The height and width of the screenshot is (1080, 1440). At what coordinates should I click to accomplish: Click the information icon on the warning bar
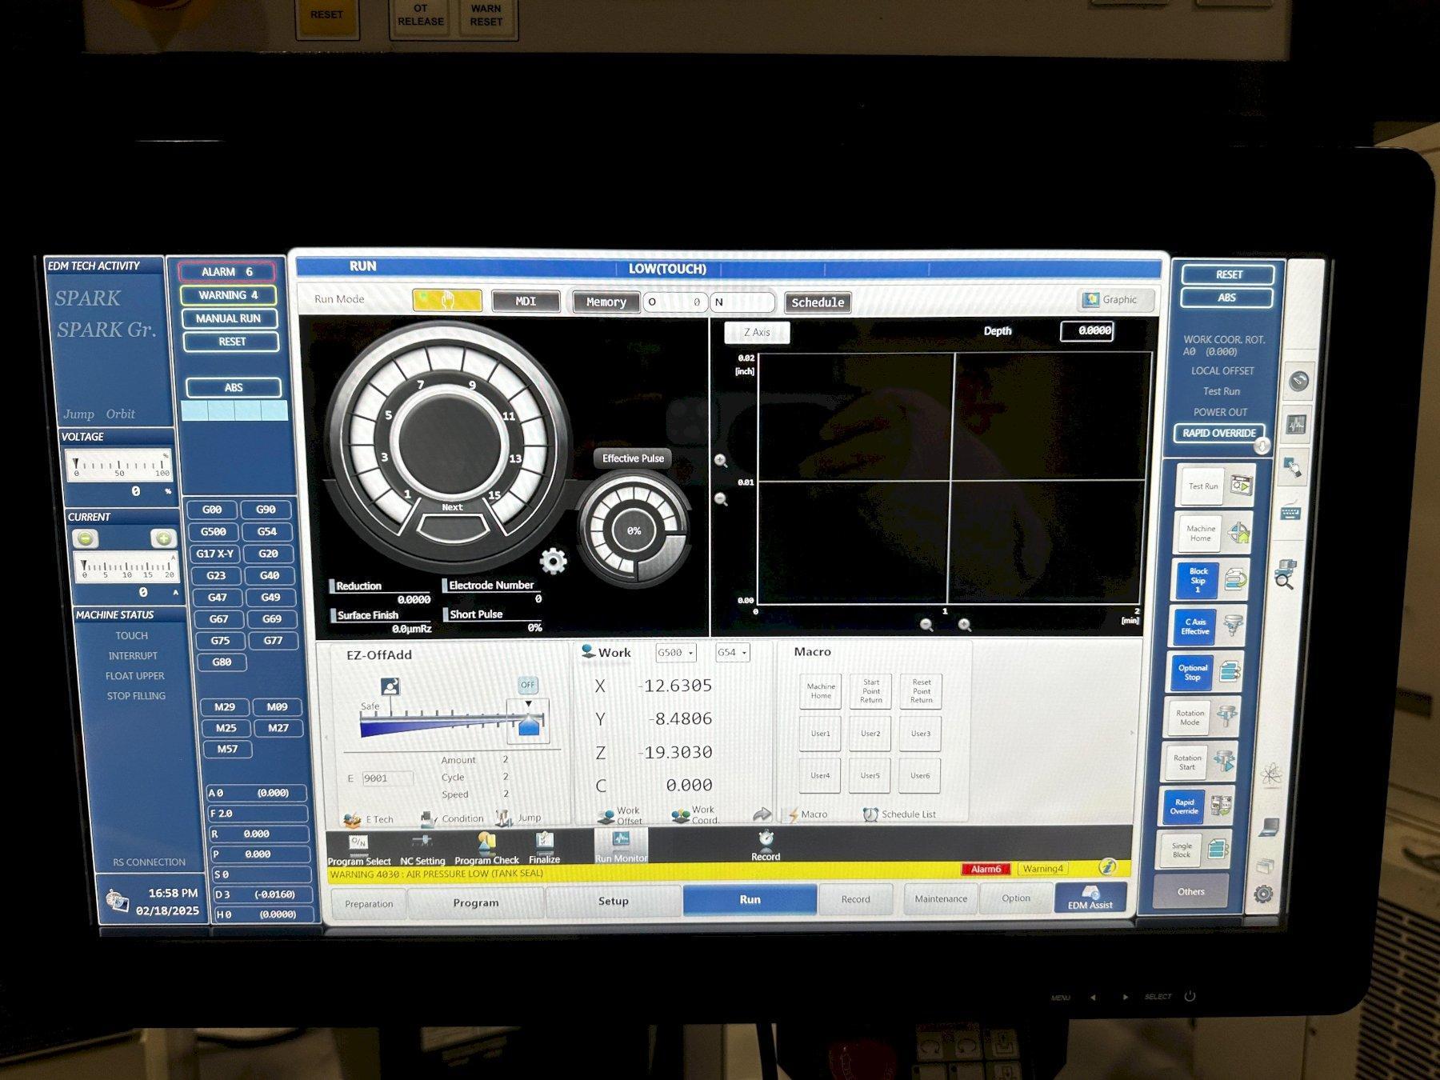point(1108,866)
